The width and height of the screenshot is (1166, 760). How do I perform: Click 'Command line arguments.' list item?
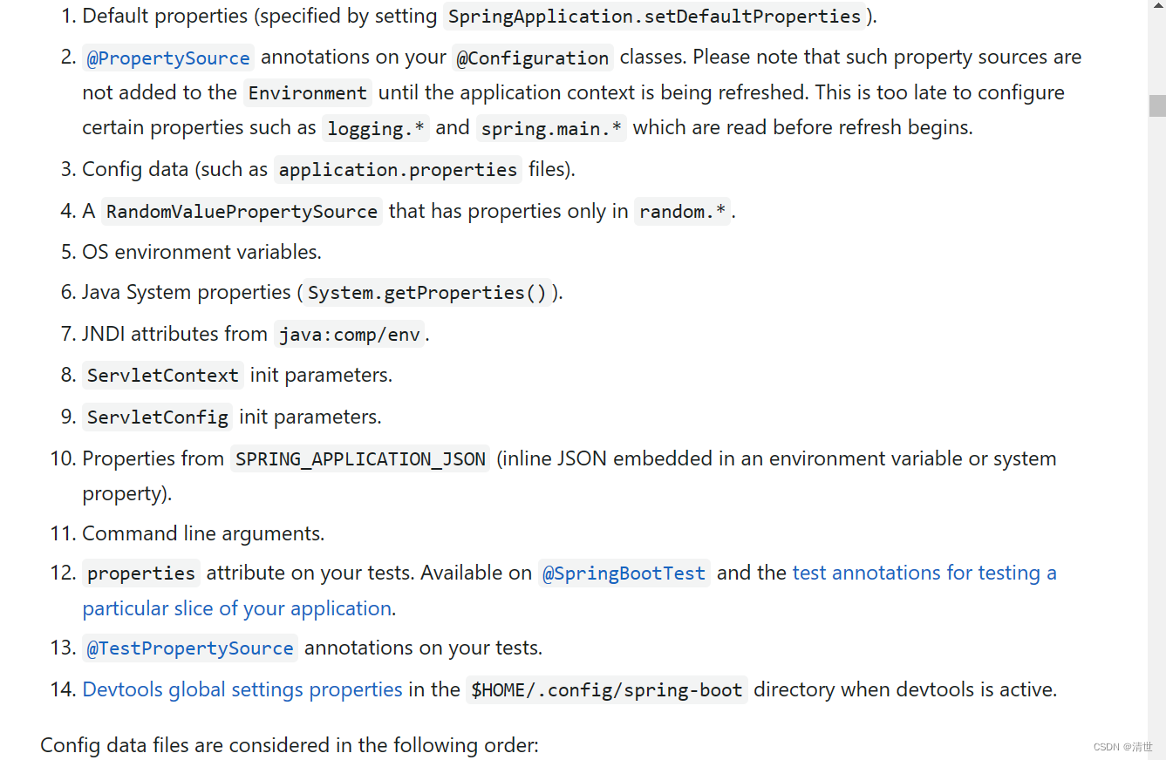click(203, 533)
